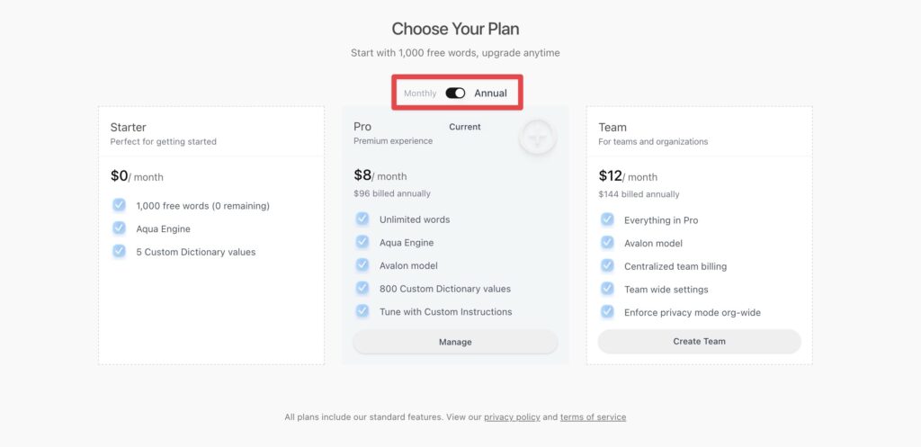Toggle the Monthly/Annual billing switch

(455, 94)
